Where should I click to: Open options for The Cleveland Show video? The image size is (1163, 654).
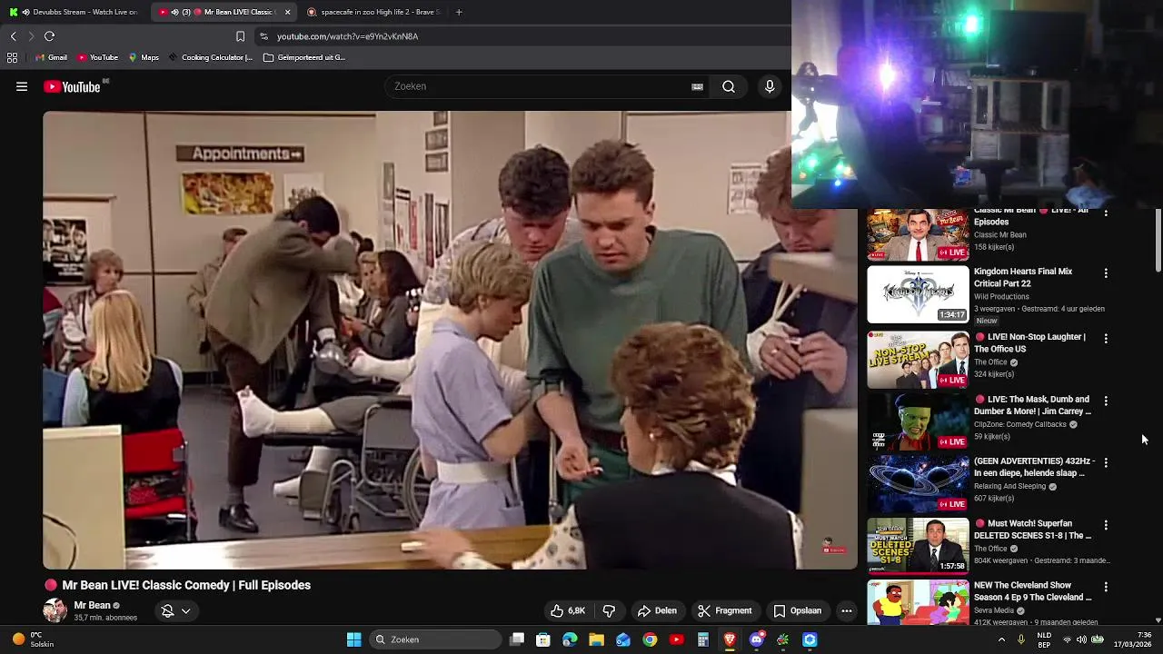1106,588
